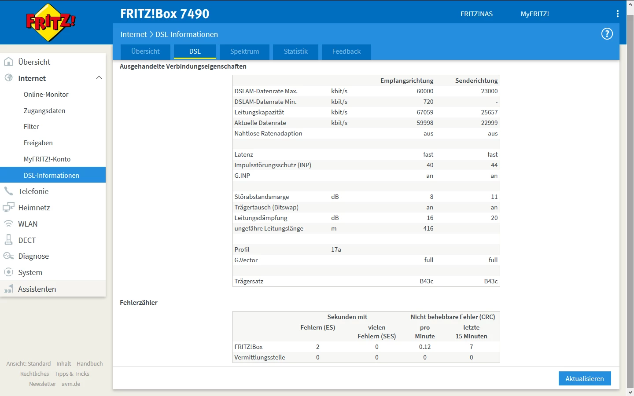Click the Internet breadcrumb link

[x=133, y=34]
